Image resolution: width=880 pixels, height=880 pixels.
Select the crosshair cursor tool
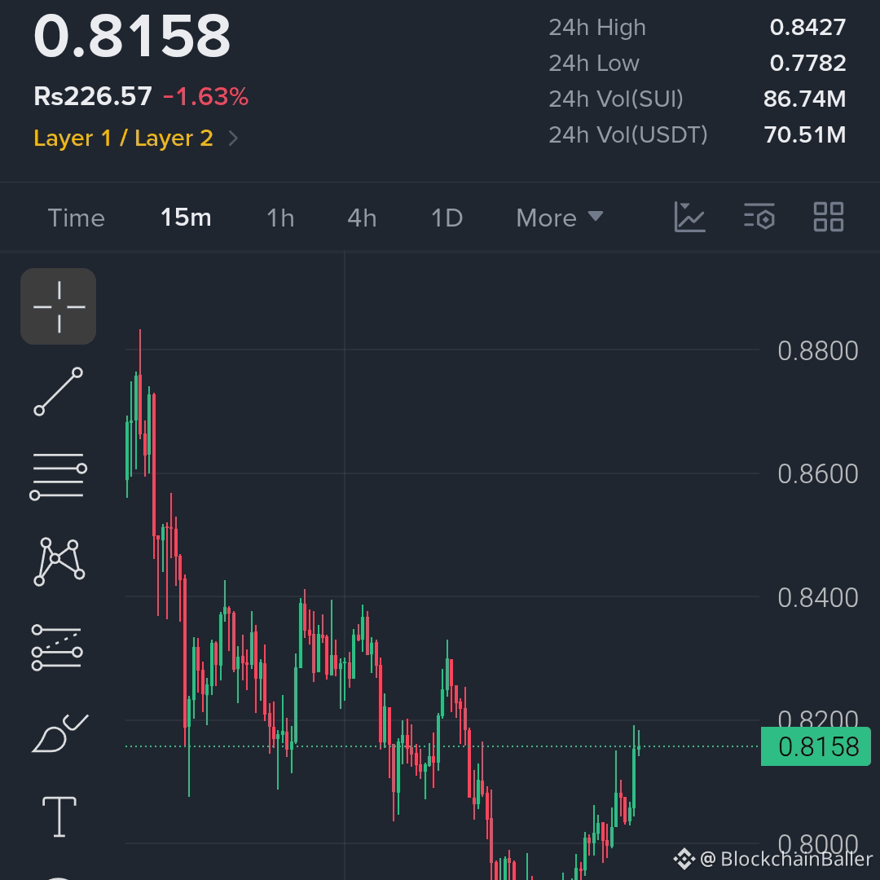coord(59,306)
